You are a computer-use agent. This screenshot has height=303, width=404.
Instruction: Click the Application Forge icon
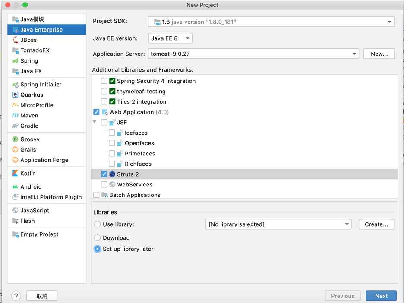[x=15, y=160]
